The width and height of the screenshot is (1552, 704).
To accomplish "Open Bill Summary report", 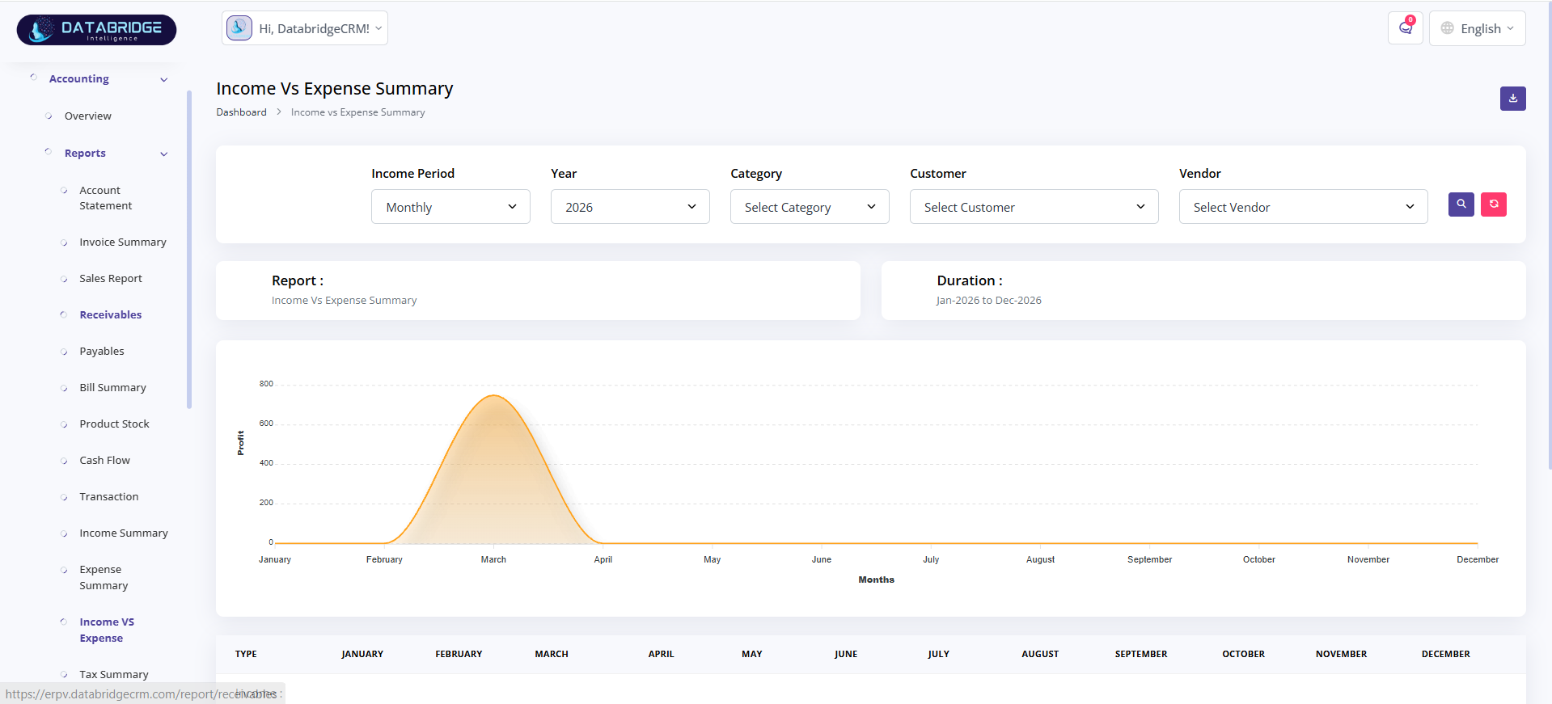I will click(112, 388).
